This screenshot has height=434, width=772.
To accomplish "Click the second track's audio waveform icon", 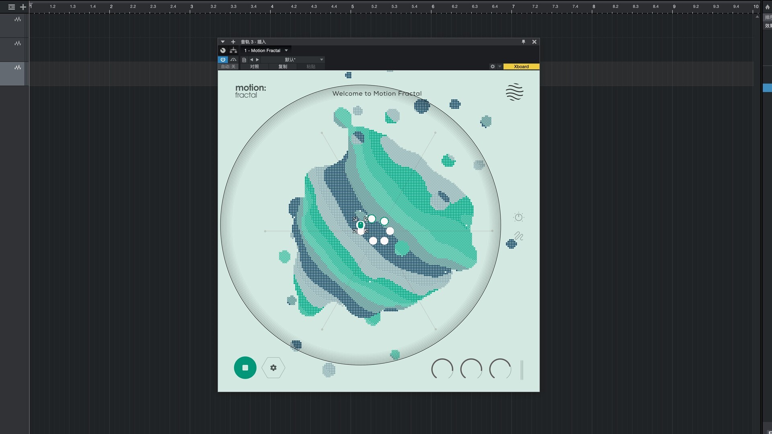I will (18, 43).
